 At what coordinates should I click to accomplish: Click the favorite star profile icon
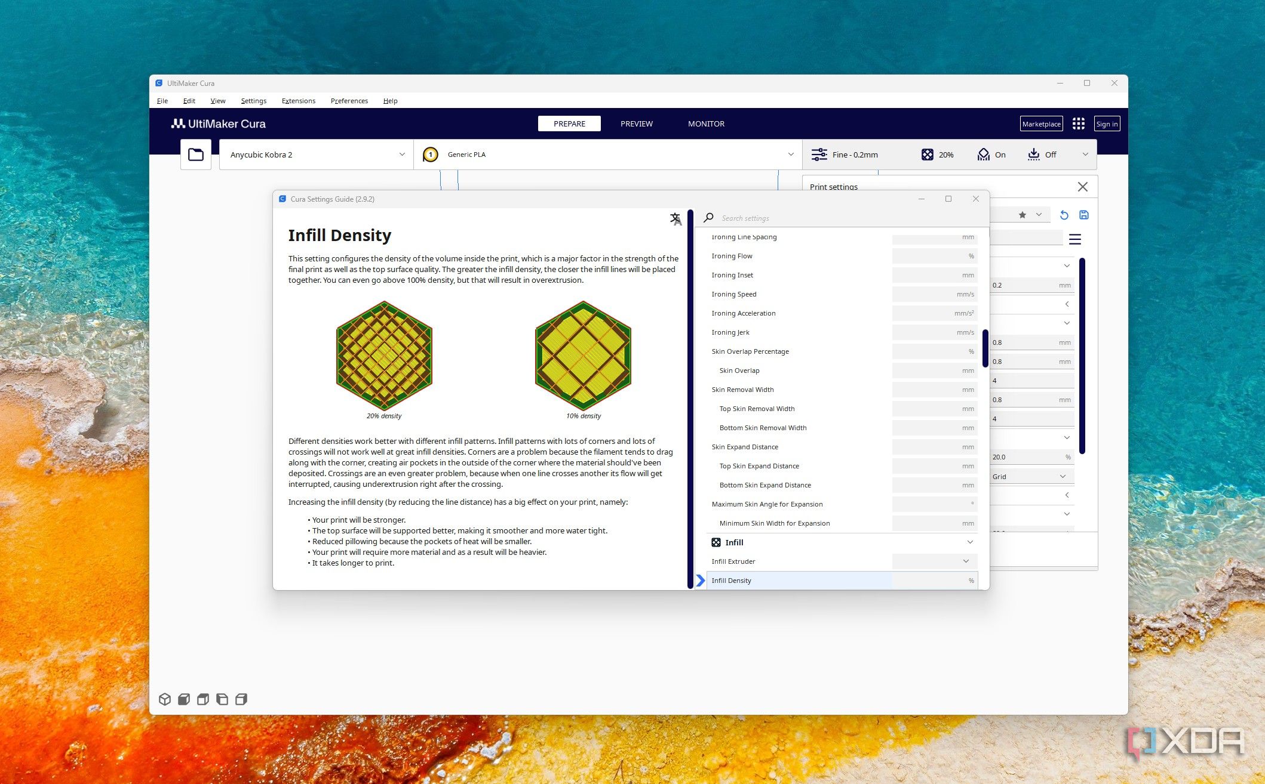click(x=1023, y=215)
